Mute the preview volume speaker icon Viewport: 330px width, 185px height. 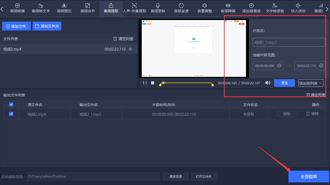268,83
